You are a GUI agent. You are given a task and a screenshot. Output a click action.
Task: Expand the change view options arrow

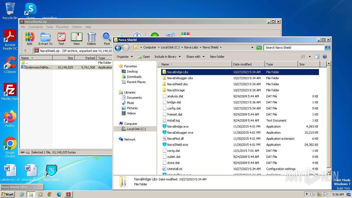coord(310,57)
